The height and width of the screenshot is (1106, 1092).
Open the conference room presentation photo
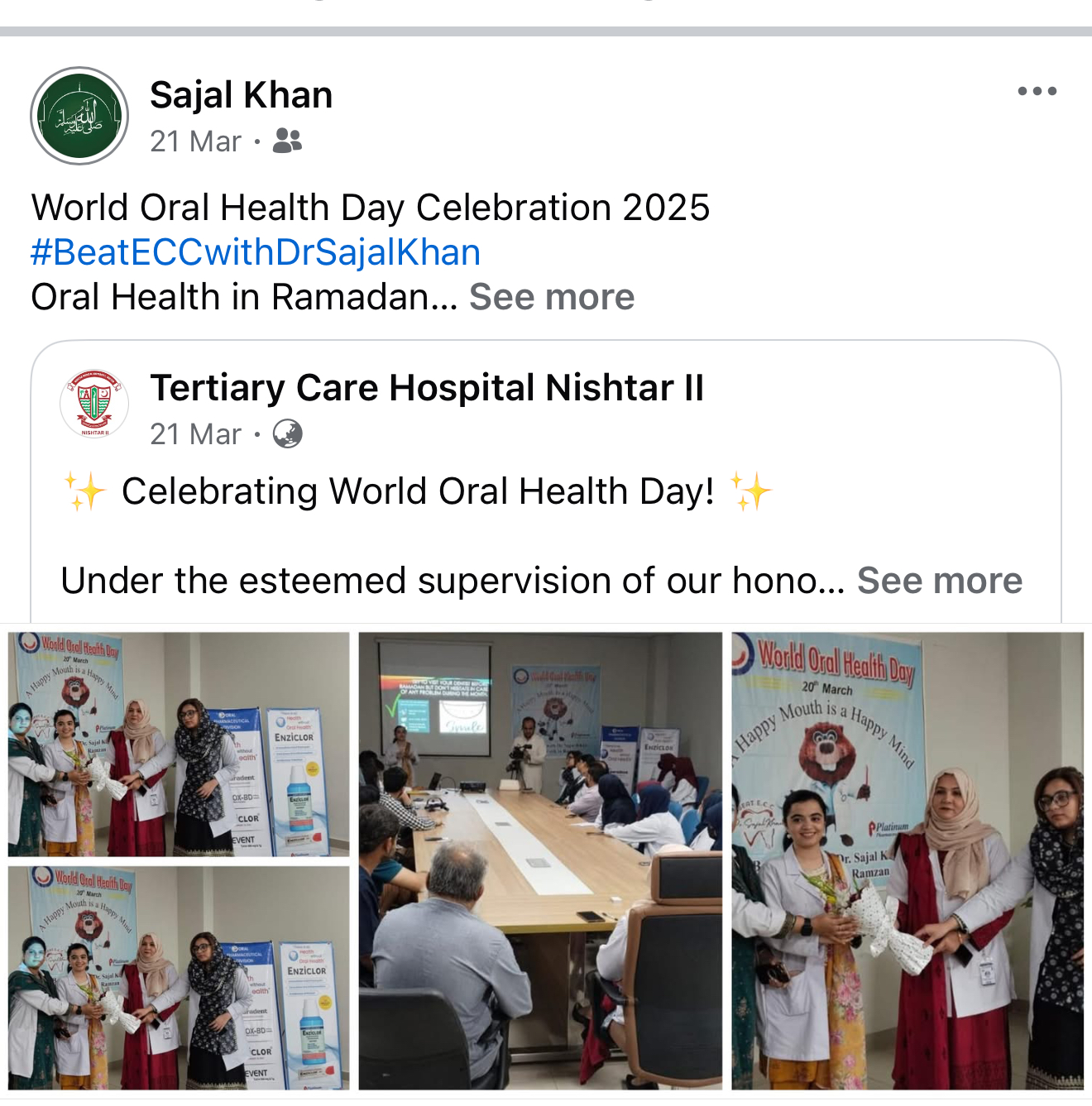[x=540, y=861]
